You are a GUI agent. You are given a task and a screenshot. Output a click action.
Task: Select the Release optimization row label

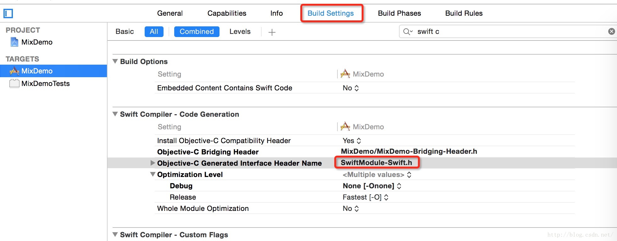pos(183,197)
